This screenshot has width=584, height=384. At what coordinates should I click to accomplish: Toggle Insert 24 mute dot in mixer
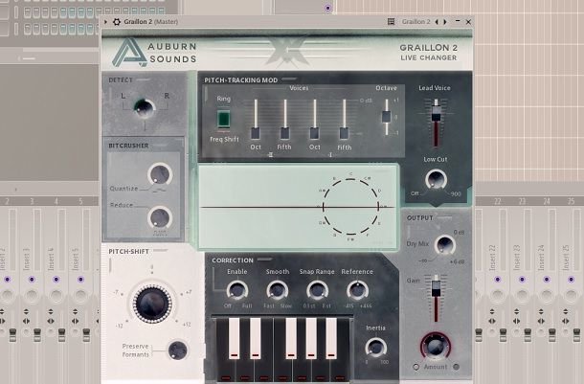[x=547, y=280]
